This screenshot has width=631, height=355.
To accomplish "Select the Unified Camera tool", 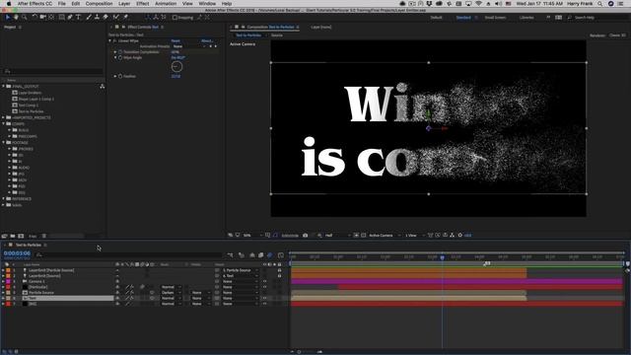I will tap(43, 18).
